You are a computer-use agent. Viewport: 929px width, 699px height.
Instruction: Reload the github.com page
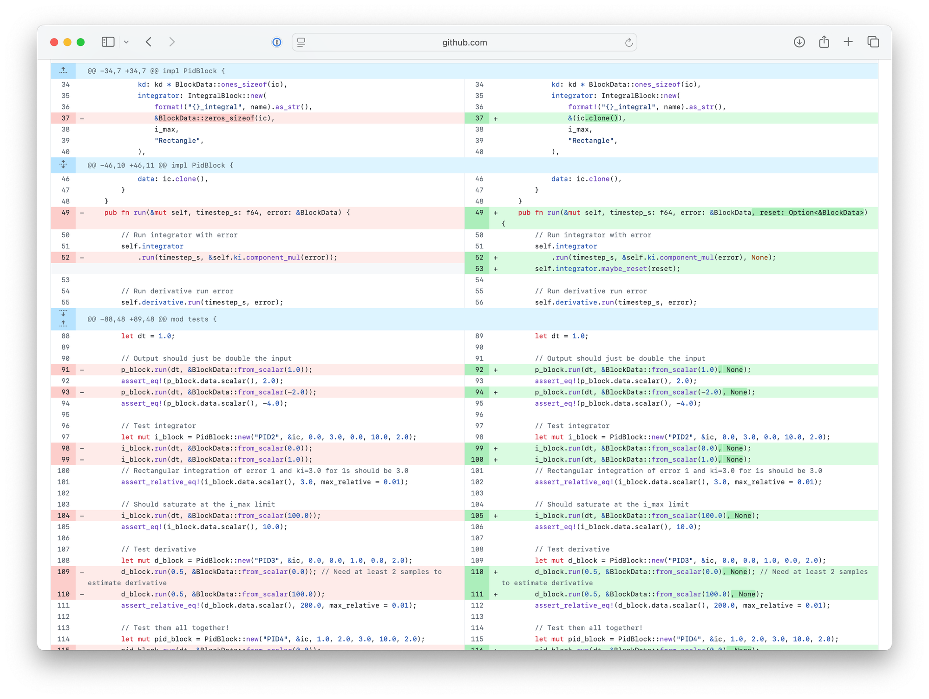(628, 42)
